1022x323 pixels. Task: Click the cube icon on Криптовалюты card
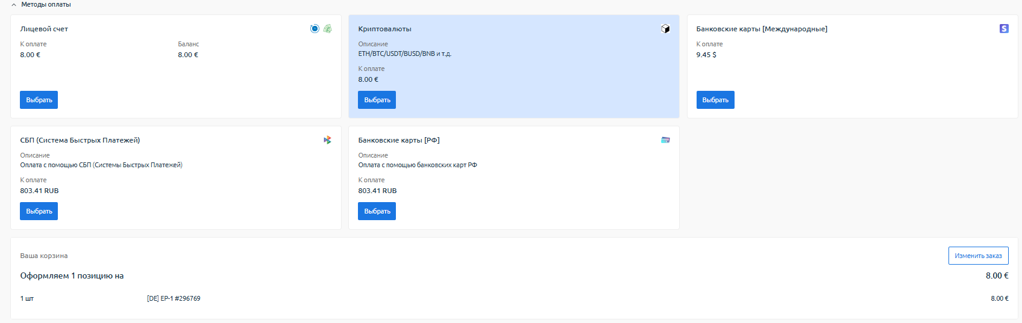point(665,29)
